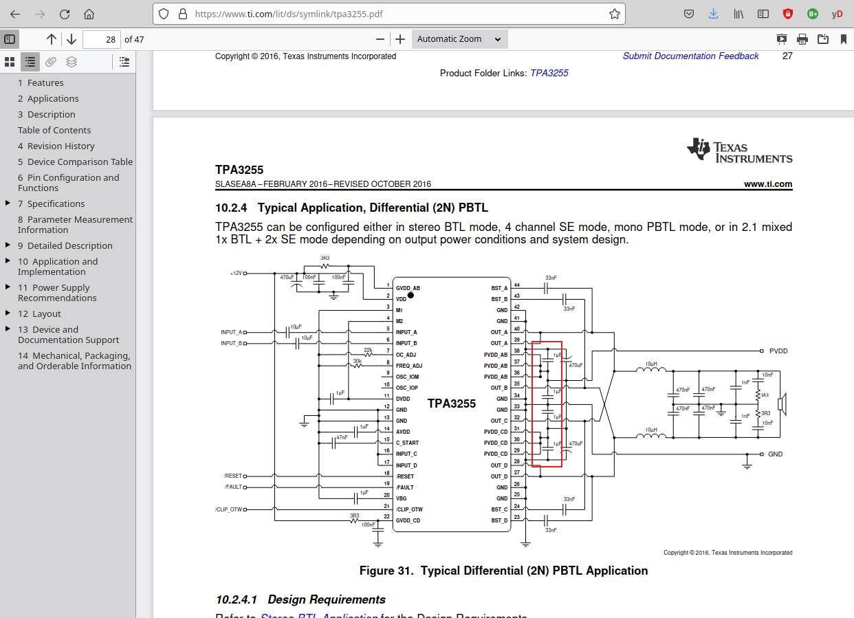Open the browser downloads panel
854x618 pixels.
(x=714, y=14)
